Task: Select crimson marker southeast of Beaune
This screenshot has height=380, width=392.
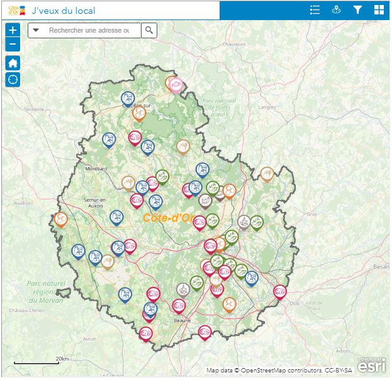Action: [204, 333]
